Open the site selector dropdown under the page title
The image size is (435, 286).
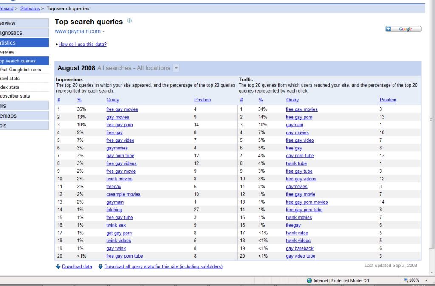103,32
